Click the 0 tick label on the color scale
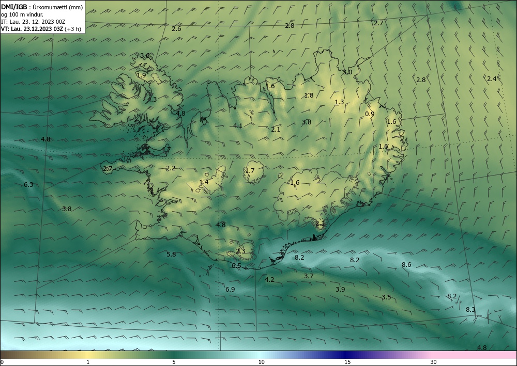Screen dimensions: 517x366 pos(2,362)
